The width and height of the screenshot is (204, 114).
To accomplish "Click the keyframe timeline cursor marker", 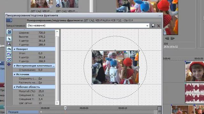I will tap(65, 108).
